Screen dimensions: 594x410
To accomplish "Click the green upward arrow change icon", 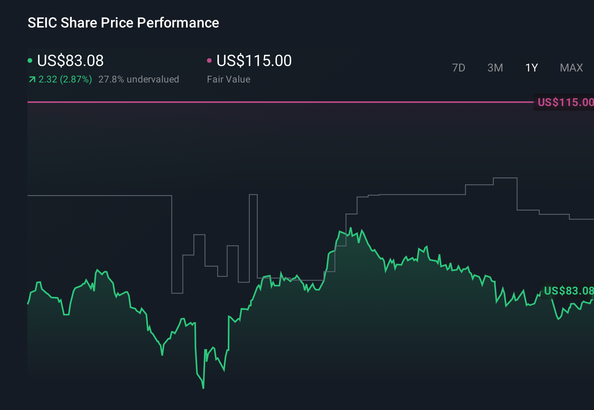I will [32, 80].
